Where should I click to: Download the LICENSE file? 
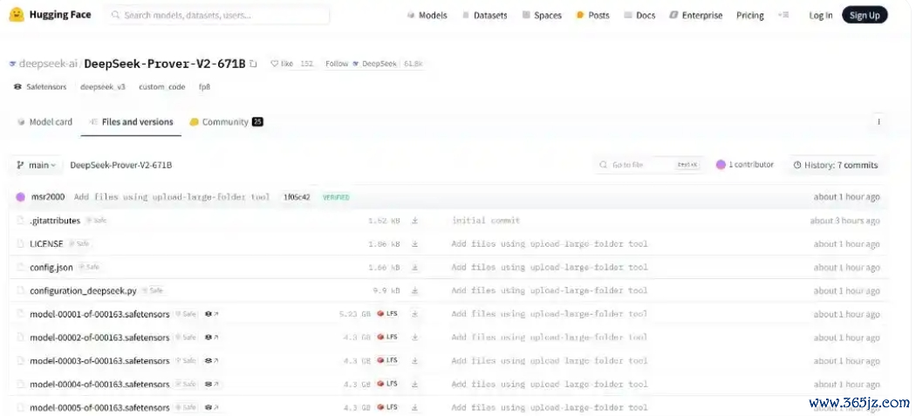point(414,243)
